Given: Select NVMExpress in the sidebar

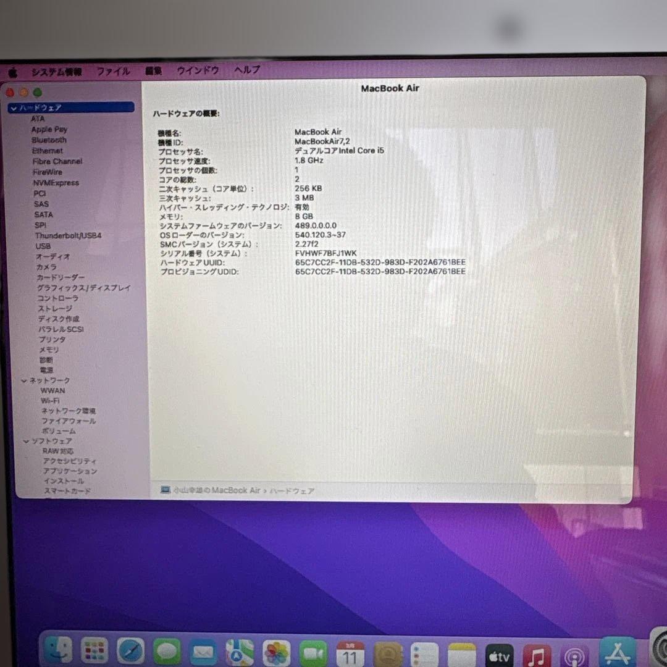Looking at the screenshot, I should (x=56, y=183).
